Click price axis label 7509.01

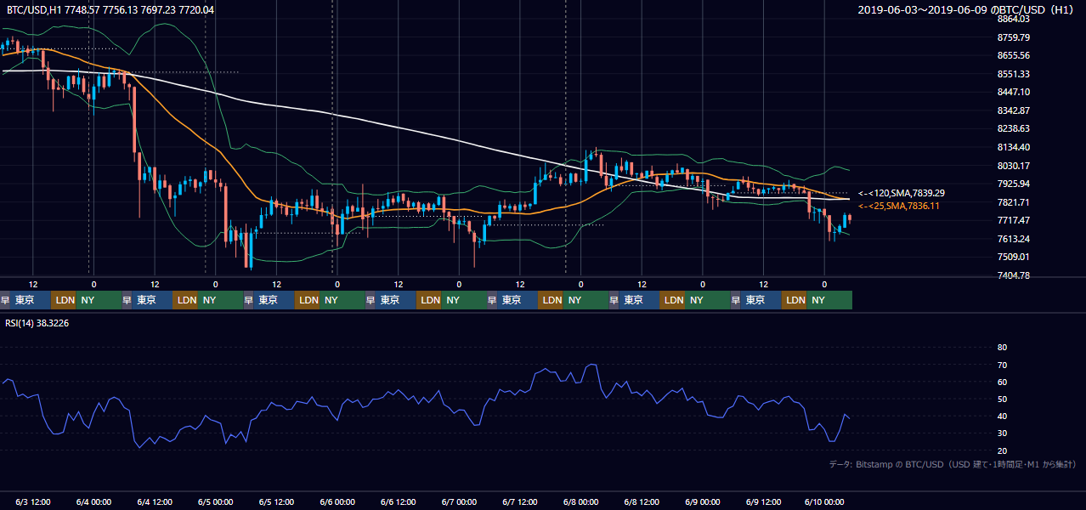1014,257
